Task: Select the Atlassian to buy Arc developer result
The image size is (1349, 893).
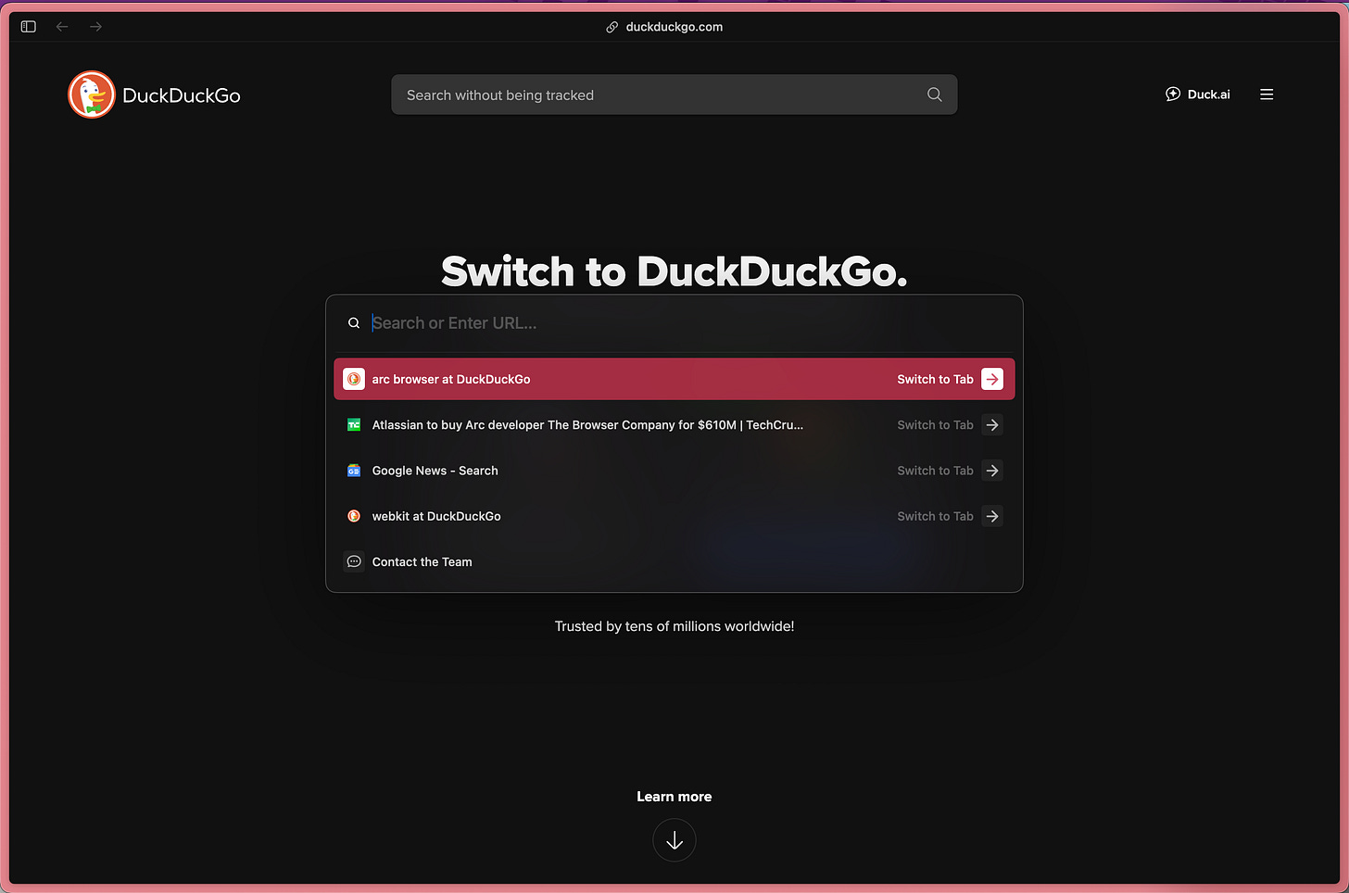Action: tap(674, 425)
